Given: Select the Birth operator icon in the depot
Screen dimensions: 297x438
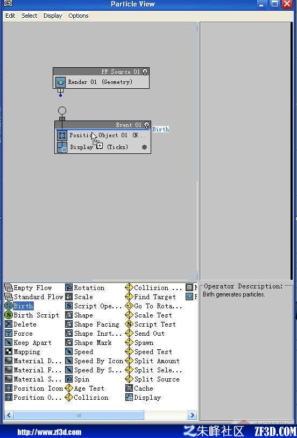Looking at the screenshot, I should (9, 306).
